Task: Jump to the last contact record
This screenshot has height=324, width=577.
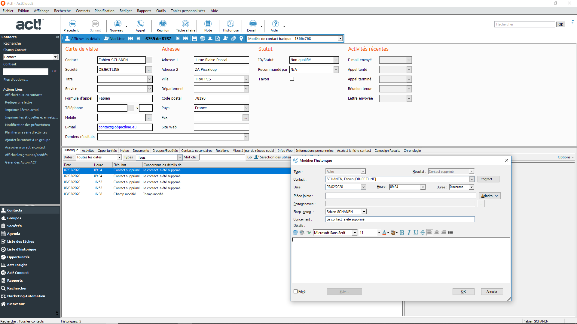Action: click(x=186, y=38)
